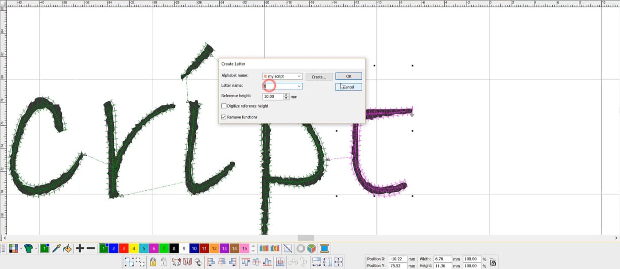The width and height of the screenshot is (620, 269).
Task: Expand the Alphabet name dropdown
Action: pyautogui.click(x=299, y=77)
